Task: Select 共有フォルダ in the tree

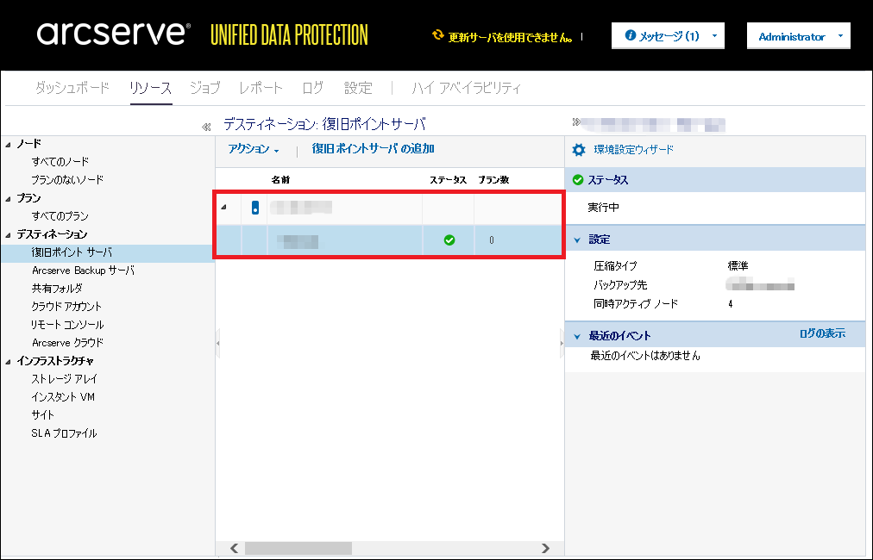Action: click(x=57, y=288)
